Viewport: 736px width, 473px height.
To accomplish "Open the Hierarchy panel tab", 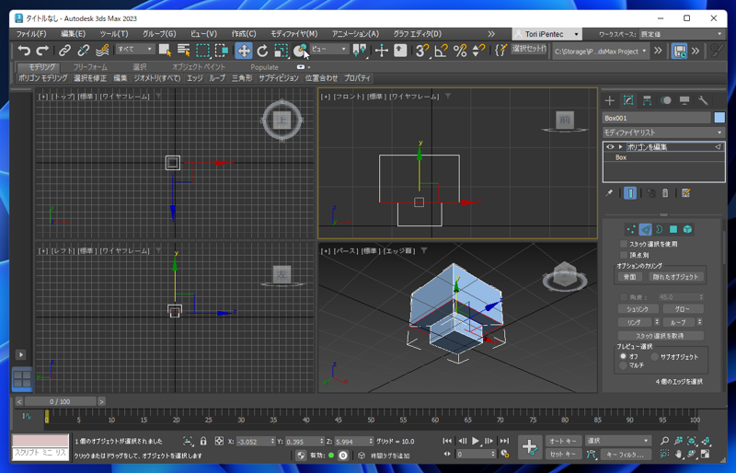I will pyautogui.click(x=647, y=100).
